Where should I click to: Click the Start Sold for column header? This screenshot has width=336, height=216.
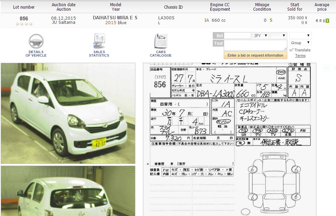click(x=295, y=7)
